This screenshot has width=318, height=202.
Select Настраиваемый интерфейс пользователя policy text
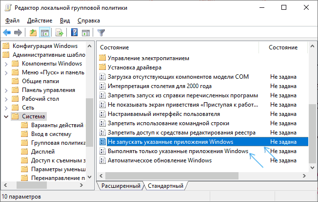tap(164, 114)
